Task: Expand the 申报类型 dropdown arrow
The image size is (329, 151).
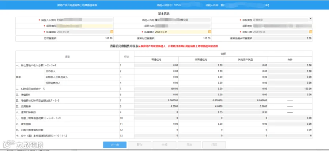Action: pos(310,19)
